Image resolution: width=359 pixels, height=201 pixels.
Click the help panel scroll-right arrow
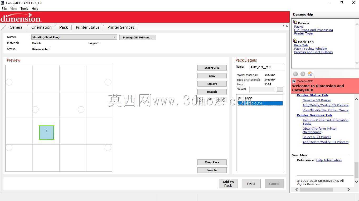348,189
